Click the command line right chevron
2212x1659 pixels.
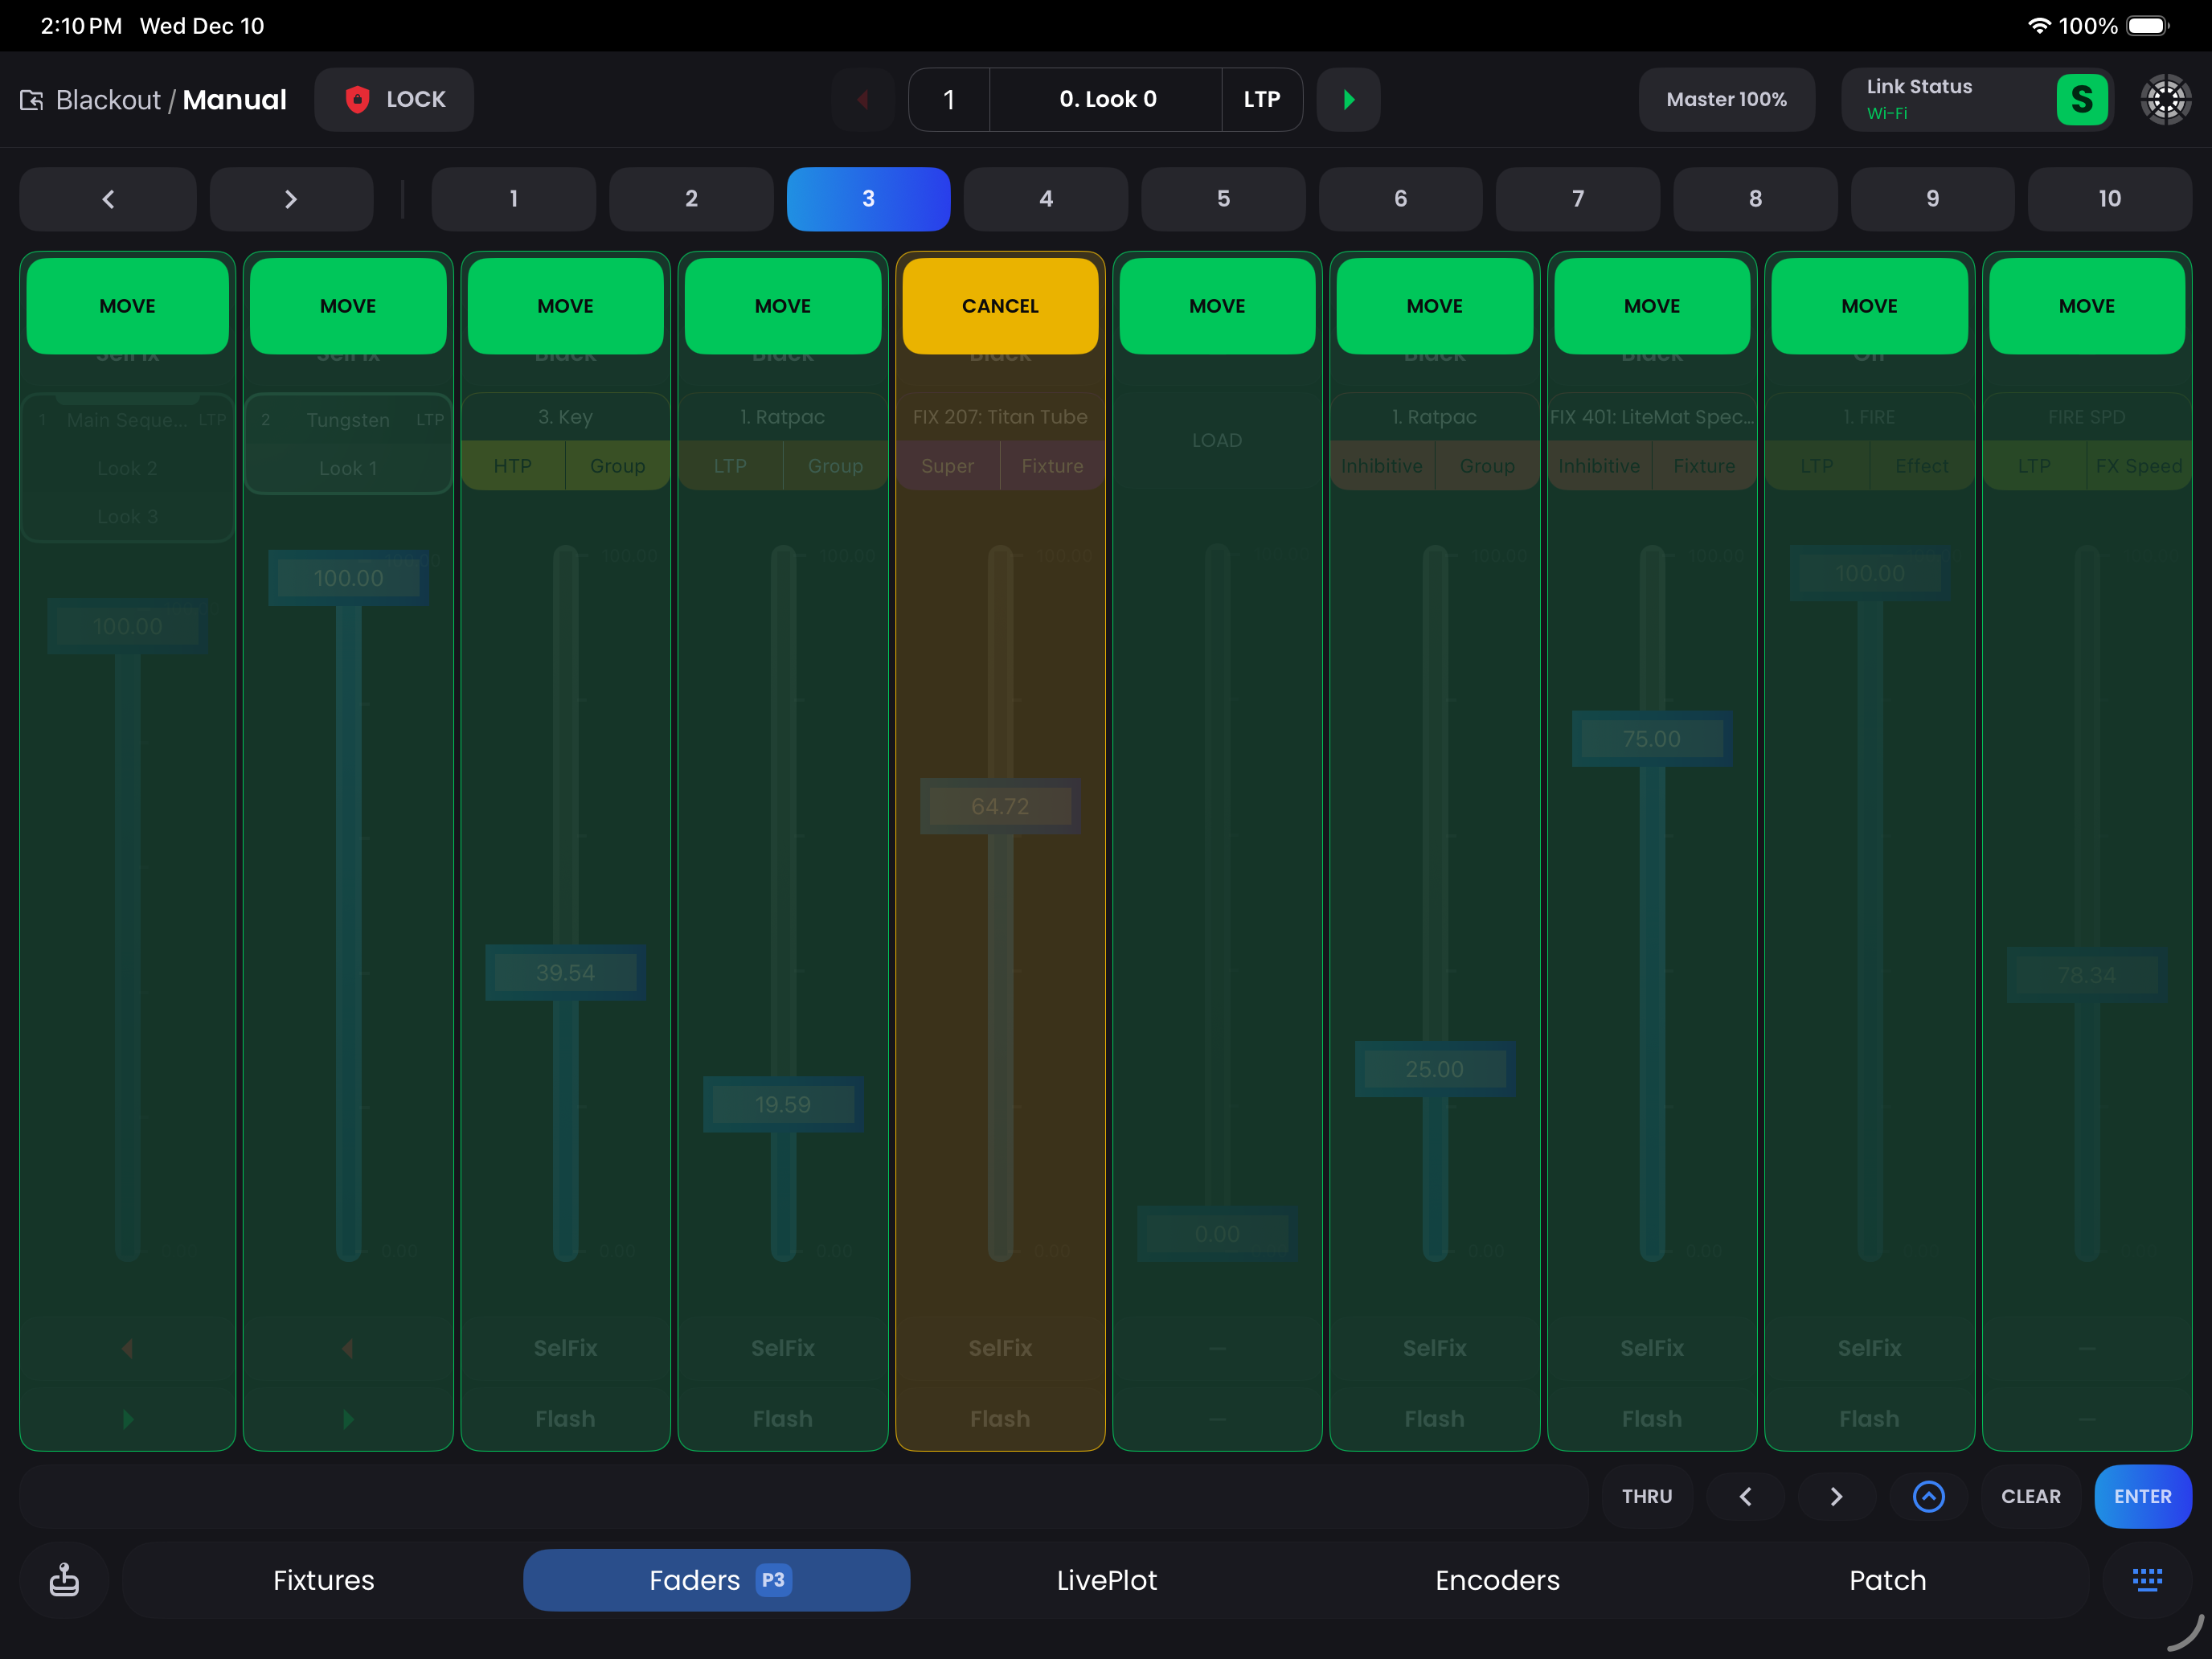pyautogui.click(x=1836, y=1496)
